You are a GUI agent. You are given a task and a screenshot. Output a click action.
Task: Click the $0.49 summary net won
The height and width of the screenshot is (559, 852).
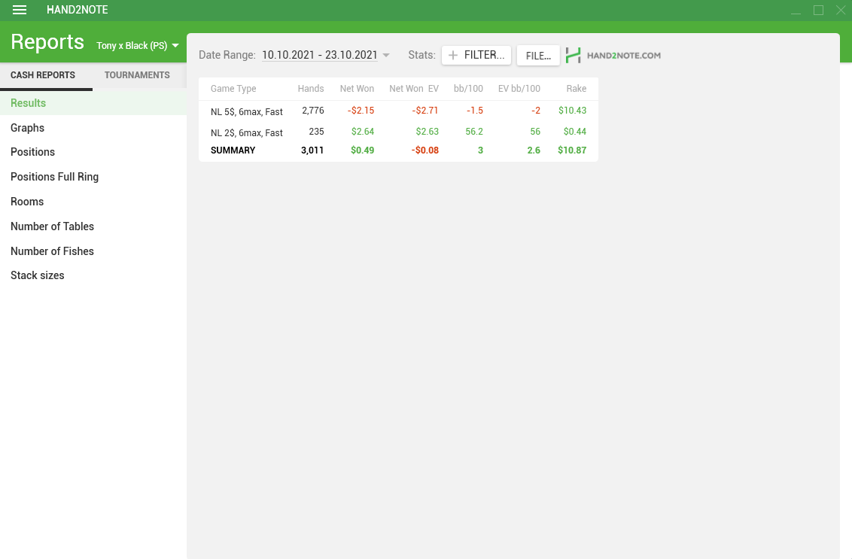click(363, 150)
